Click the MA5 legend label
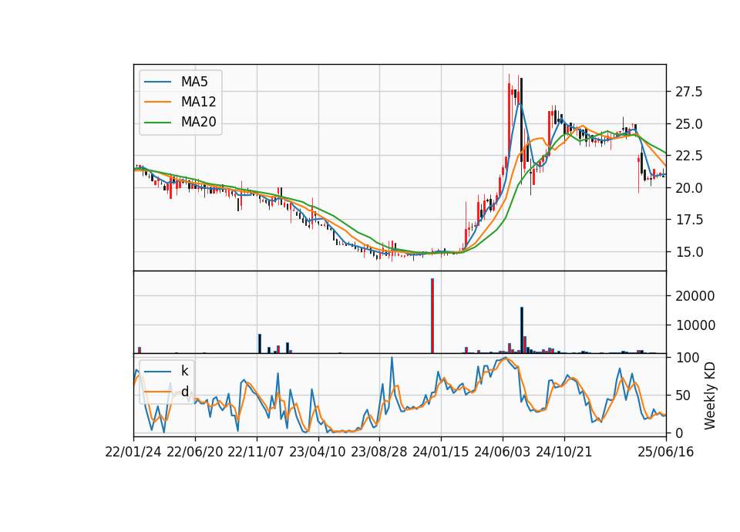740x532 pixels. pyautogui.click(x=194, y=82)
